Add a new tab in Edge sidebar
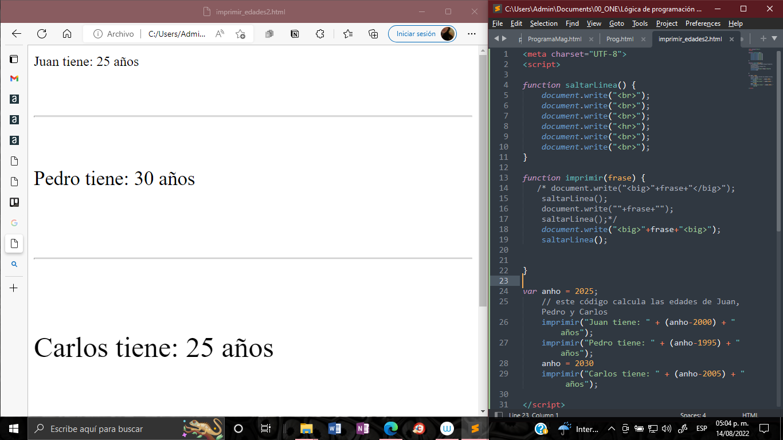The height and width of the screenshot is (440, 783). pos(14,288)
